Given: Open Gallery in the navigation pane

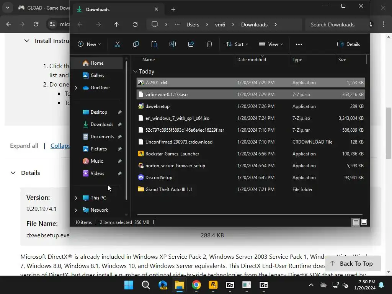Looking at the screenshot, I should point(97,75).
